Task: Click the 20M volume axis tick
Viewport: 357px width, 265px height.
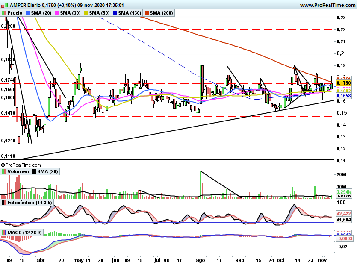Action: pos(341,174)
